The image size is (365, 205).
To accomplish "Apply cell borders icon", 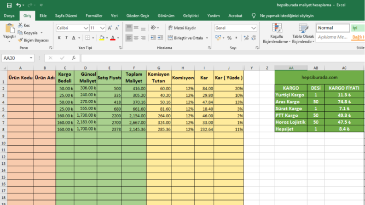I will click(x=87, y=38).
